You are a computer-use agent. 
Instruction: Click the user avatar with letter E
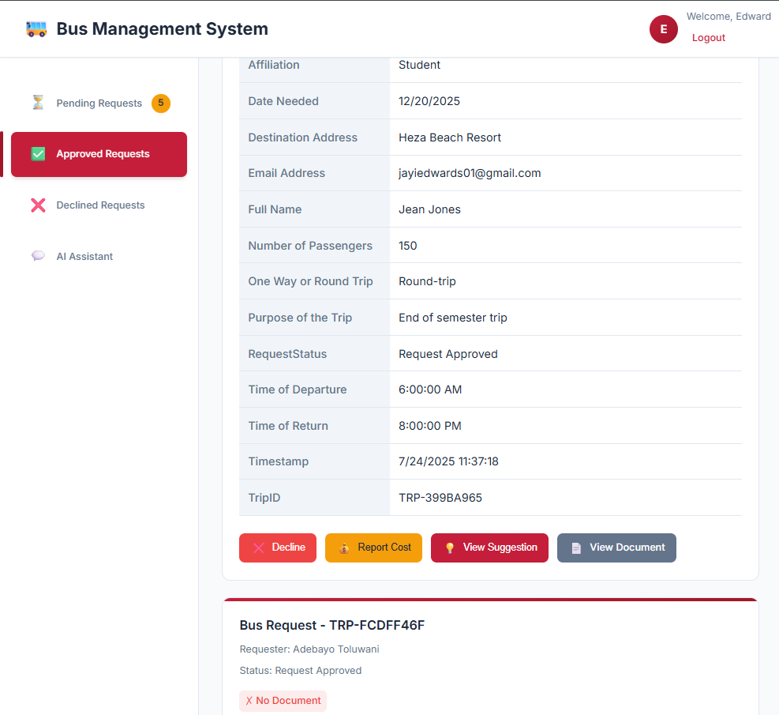(x=663, y=29)
